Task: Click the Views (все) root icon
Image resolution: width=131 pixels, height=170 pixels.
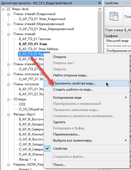Action: coord(8,9)
